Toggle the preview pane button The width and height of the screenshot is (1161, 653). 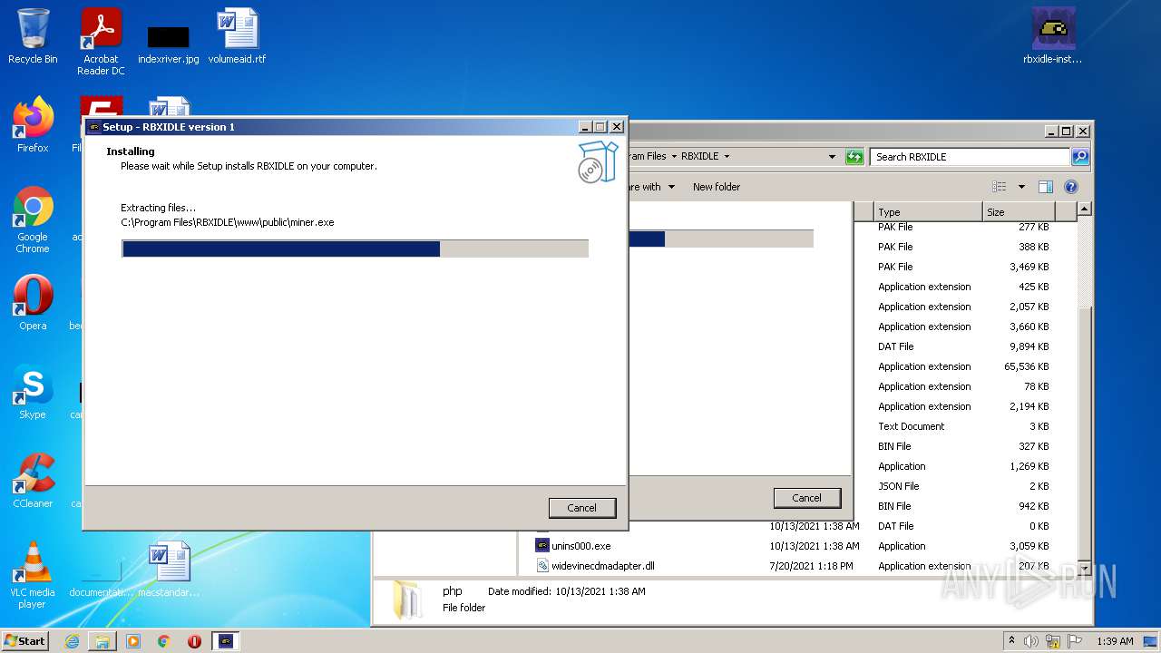tap(1045, 187)
